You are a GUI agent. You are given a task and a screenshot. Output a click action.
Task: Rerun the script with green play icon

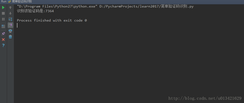pos(3,7)
